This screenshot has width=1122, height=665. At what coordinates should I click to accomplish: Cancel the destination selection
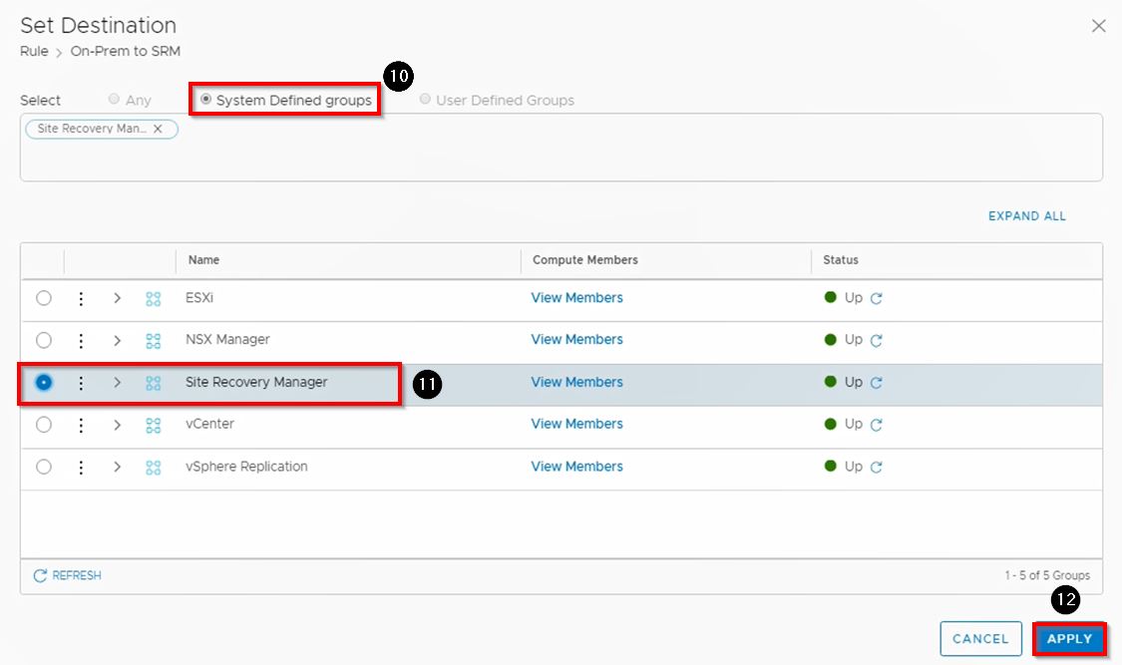pyautogui.click(x=980, y=639)
